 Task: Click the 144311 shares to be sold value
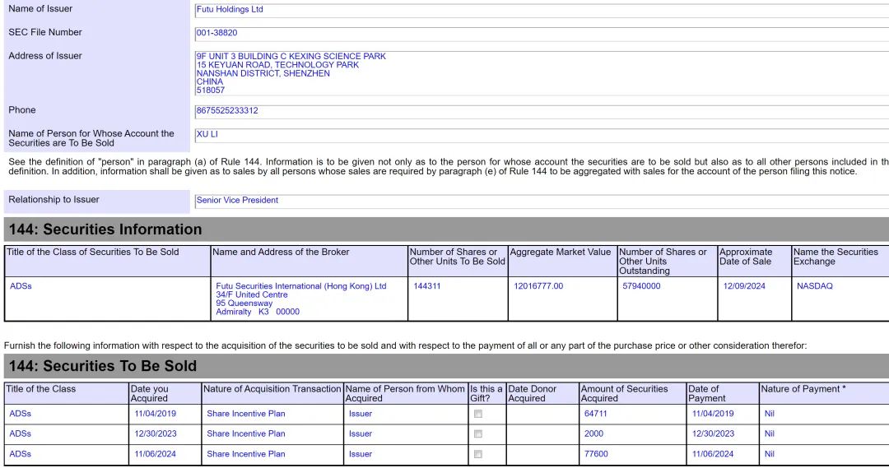(x=427, y=286)
